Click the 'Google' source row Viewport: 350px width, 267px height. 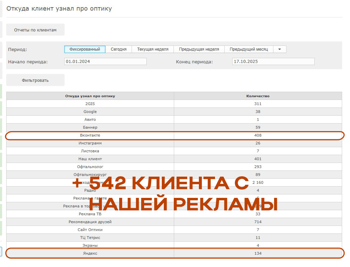(x=90, y=112)
